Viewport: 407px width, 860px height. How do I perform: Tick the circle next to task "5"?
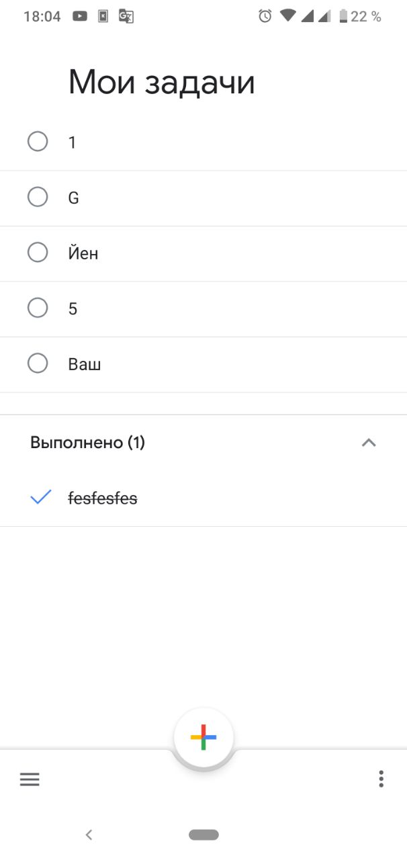[38, 308]
